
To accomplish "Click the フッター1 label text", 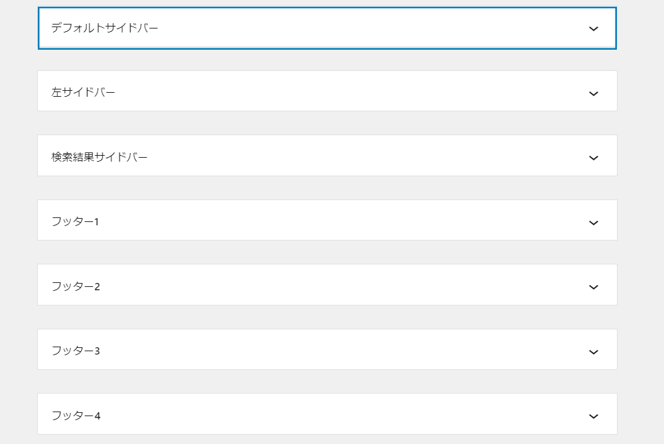I will coord(75,221).
